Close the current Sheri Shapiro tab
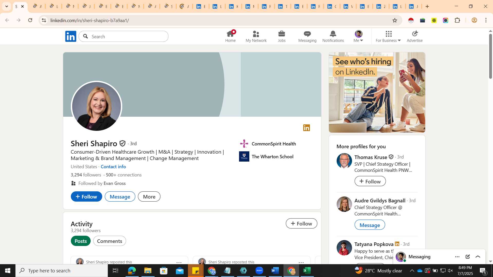This screenshot has width=493, height=277. tap(23, 6)
